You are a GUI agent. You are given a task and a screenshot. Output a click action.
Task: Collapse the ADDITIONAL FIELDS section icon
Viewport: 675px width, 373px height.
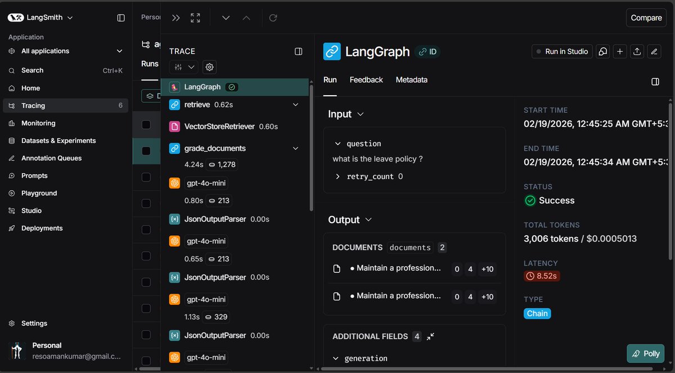point(430,336)
